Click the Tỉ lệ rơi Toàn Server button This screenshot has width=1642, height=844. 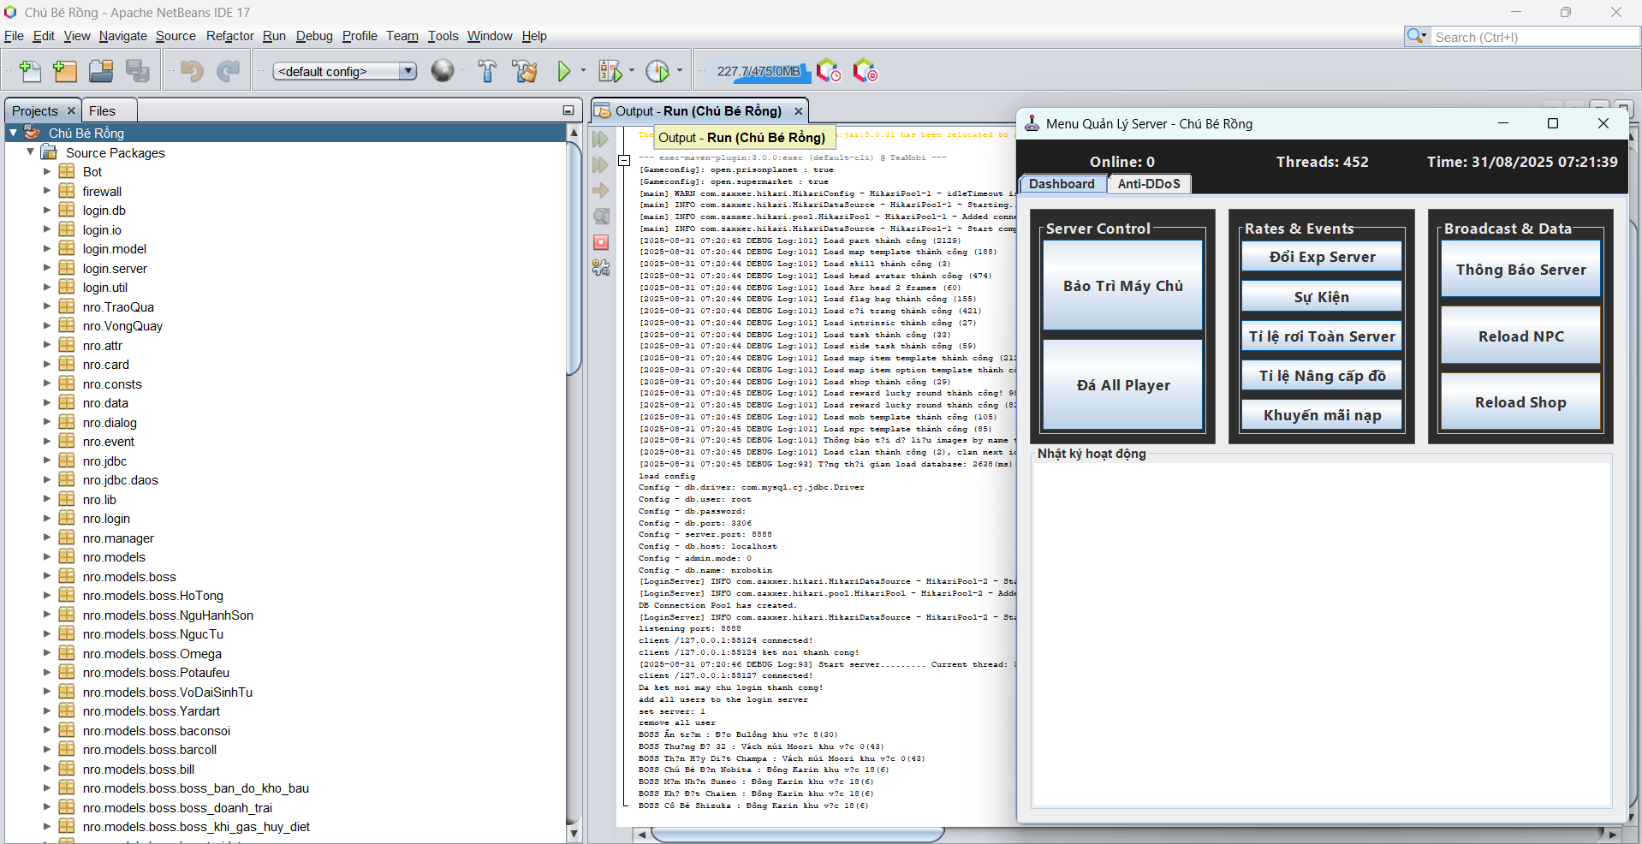point(1322,336)
